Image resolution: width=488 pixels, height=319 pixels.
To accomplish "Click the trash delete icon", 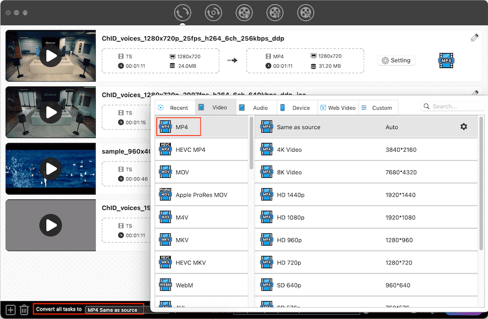I will pyautogui.click(x=24, y=310).
